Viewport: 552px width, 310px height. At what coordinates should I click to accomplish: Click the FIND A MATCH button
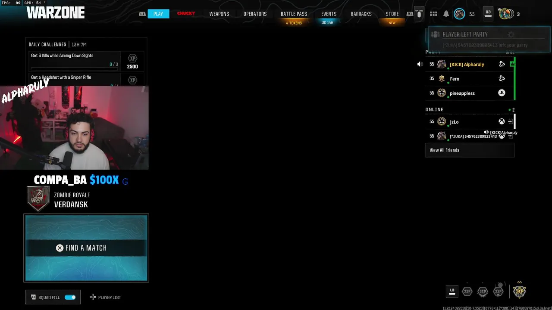tap(86, 248)
